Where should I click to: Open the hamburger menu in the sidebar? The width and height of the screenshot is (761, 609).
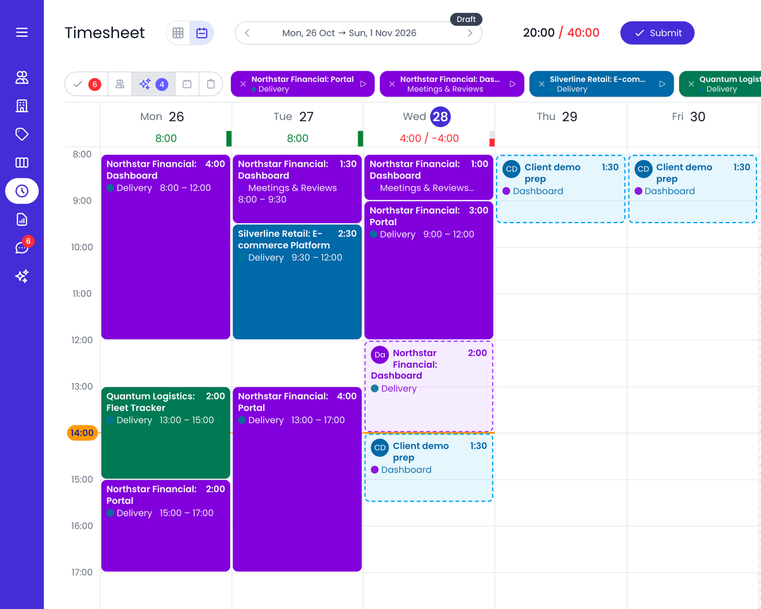pyautogui.click(x=22, y=32)
